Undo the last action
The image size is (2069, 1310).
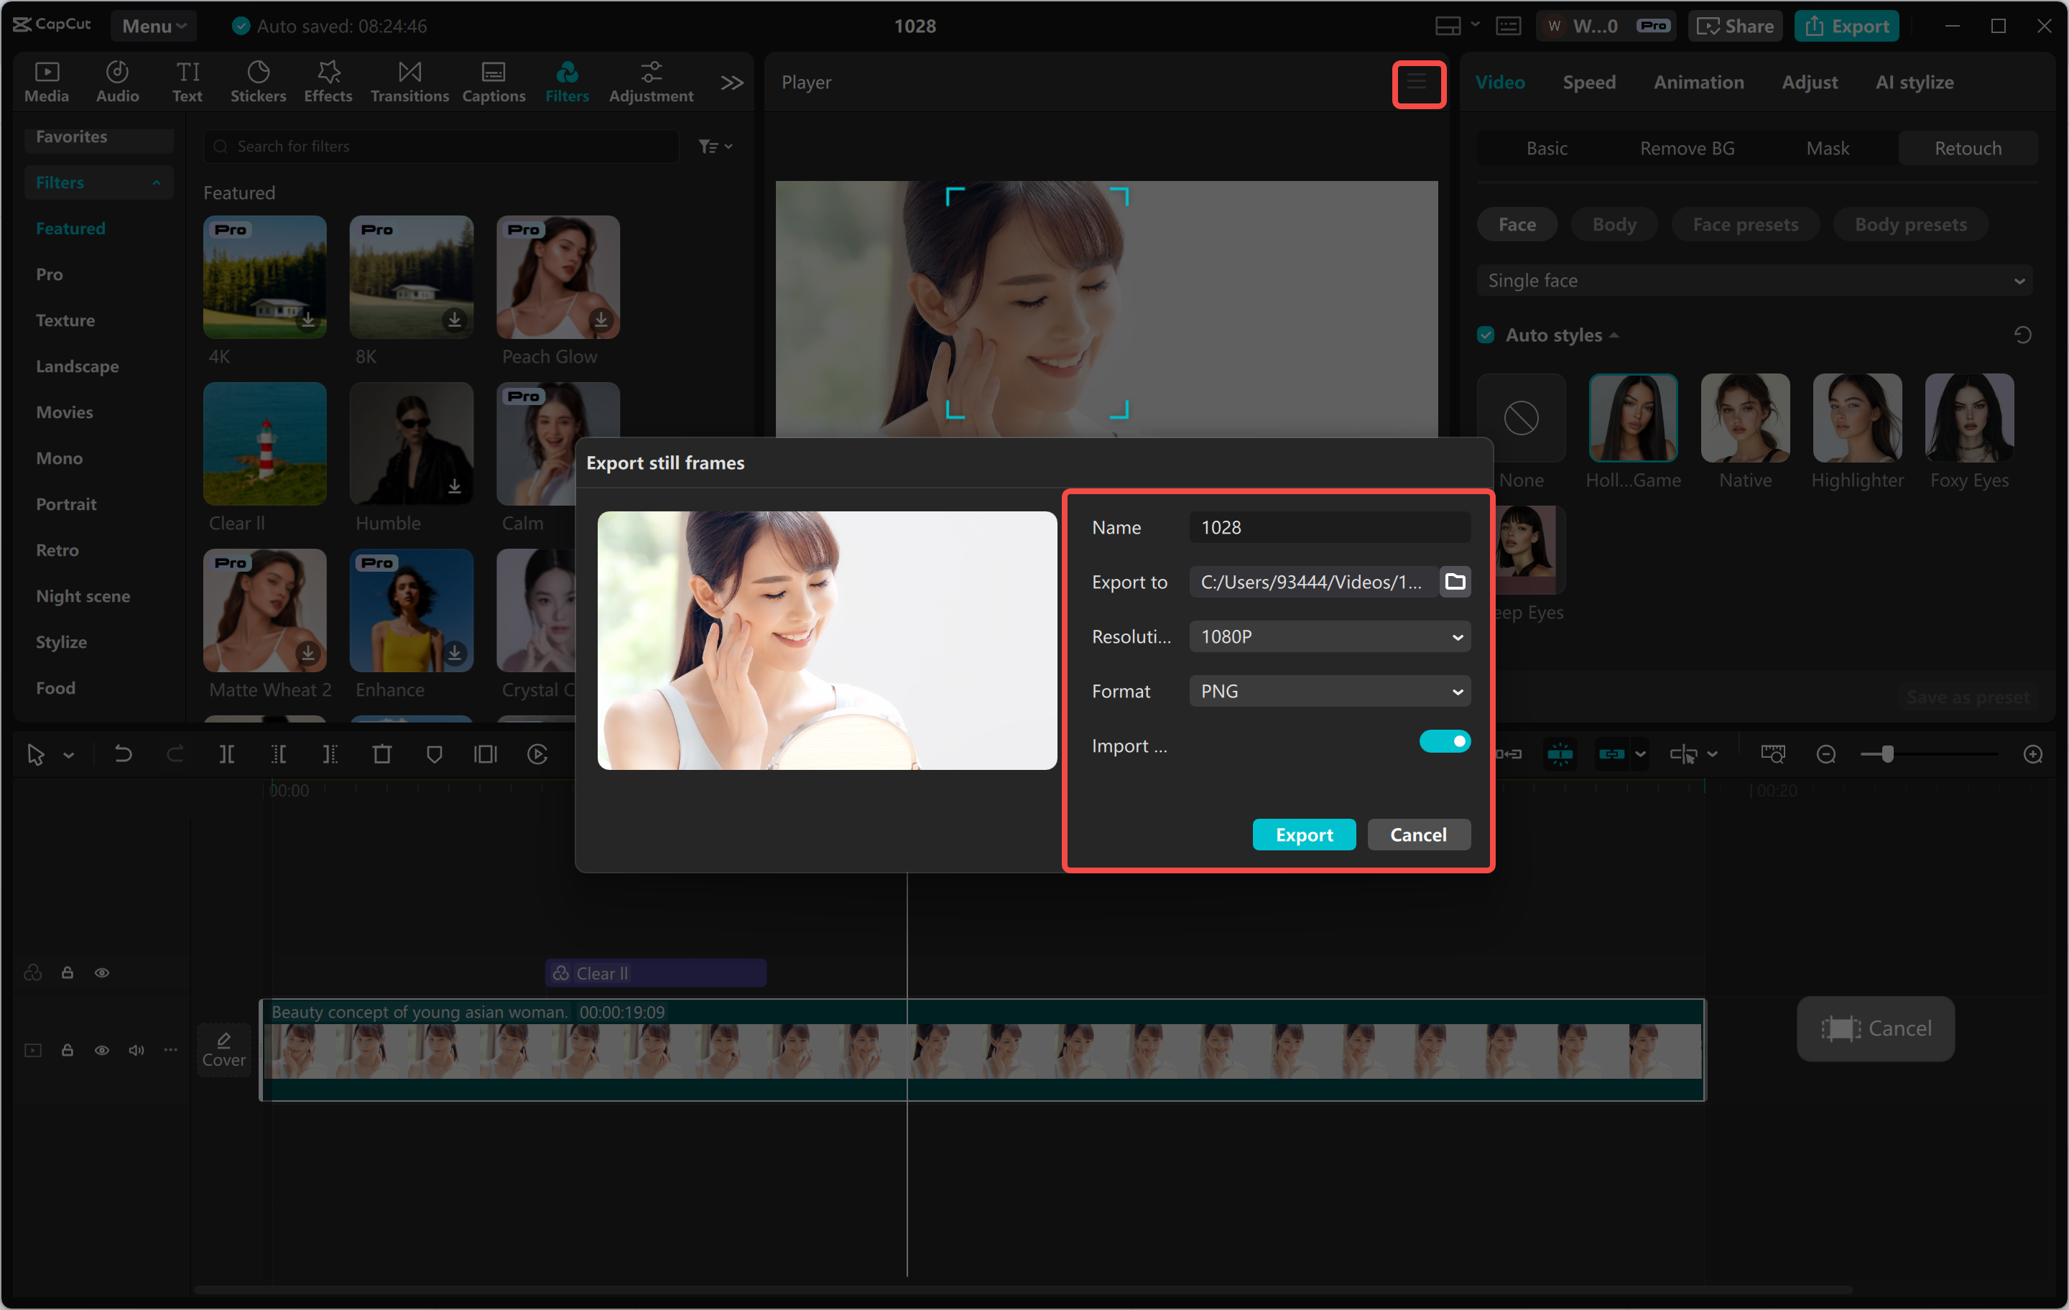coord(123,753)
